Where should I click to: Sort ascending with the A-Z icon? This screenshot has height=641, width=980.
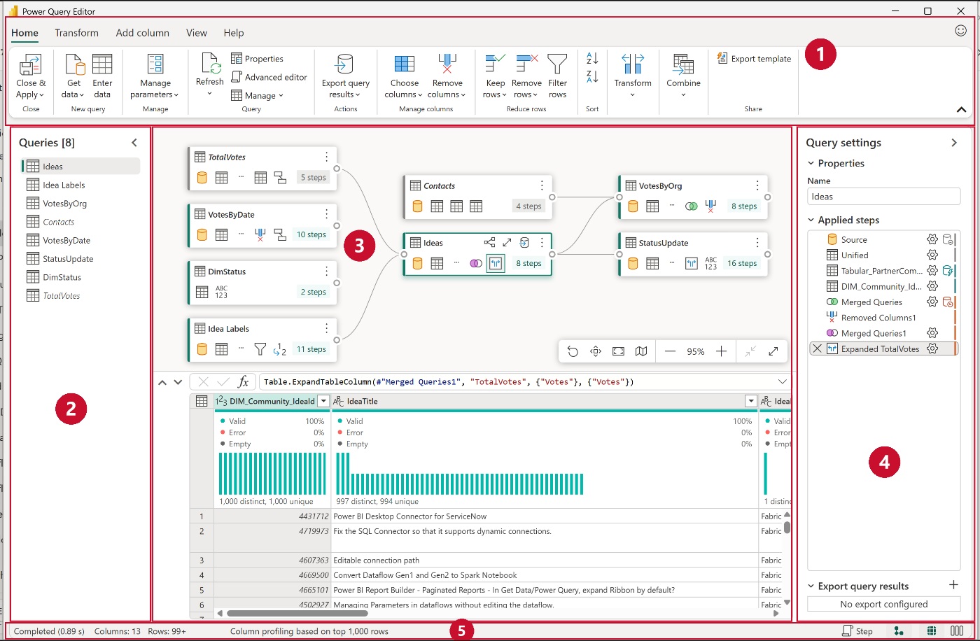coord(592,58)
